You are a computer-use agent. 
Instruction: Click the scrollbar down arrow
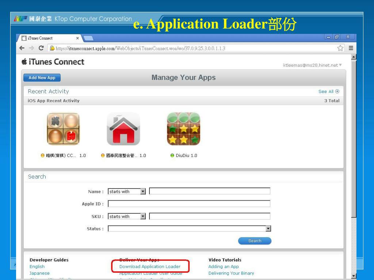pyautogui.click(x=354, y=276)
